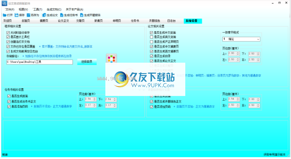This screenshot has height=159, width=291.
Task: Select the highlighted 系统设置 tab
Action: click(193, 21)
